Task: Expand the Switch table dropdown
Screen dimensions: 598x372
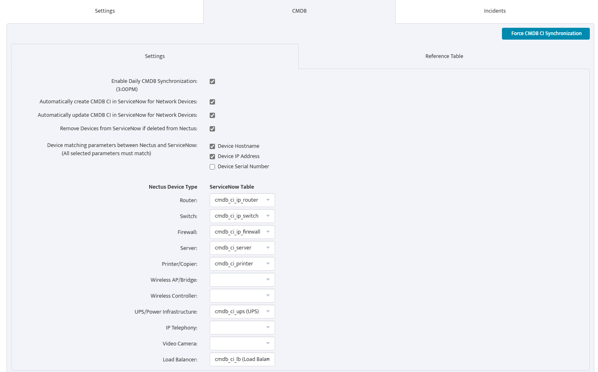Action: pyautogui.click(x=242, y=216)
